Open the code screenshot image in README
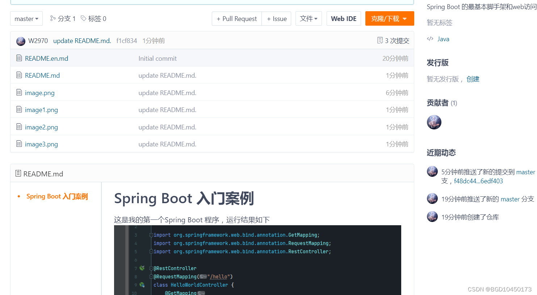This screenshot has height=295, width=537. 257,260
